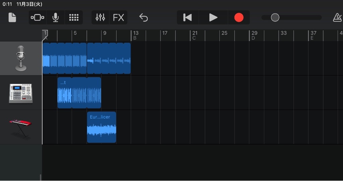Select the drum machine sampler track header

[21, 93]
